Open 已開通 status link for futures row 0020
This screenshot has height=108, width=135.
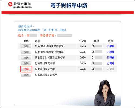tap(111, 58)
